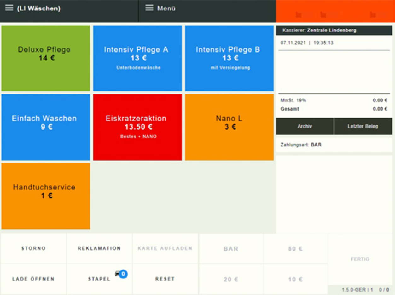Click the date 07.11.2021
This screenshot has width=395, height=295.
[293, 43]
